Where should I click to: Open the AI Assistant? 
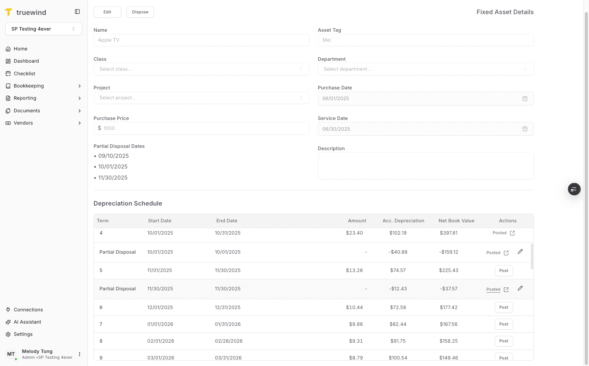coord(27,322)
